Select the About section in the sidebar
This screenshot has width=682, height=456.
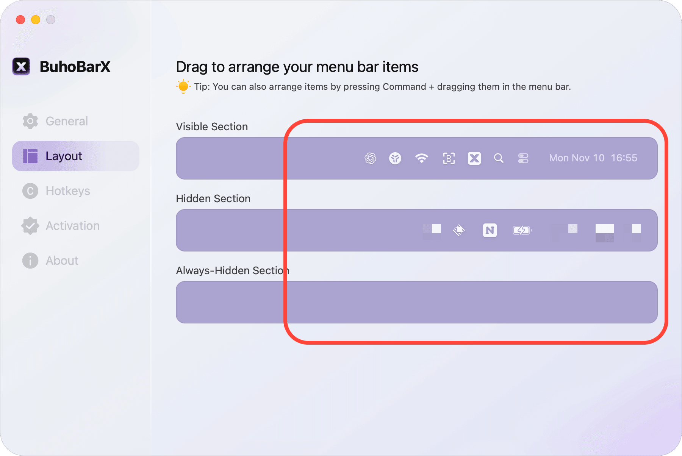[62, 261]
